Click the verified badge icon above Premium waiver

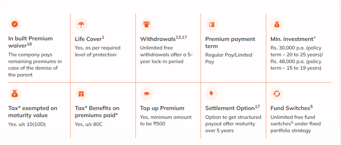tap(15, 24)
